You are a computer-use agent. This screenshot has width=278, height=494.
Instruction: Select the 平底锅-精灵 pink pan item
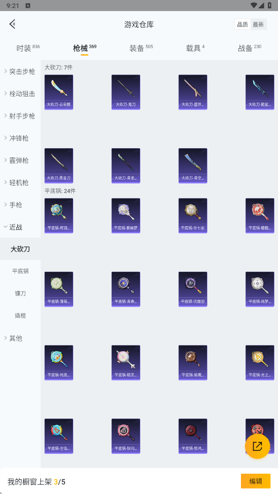click(126, 363)
